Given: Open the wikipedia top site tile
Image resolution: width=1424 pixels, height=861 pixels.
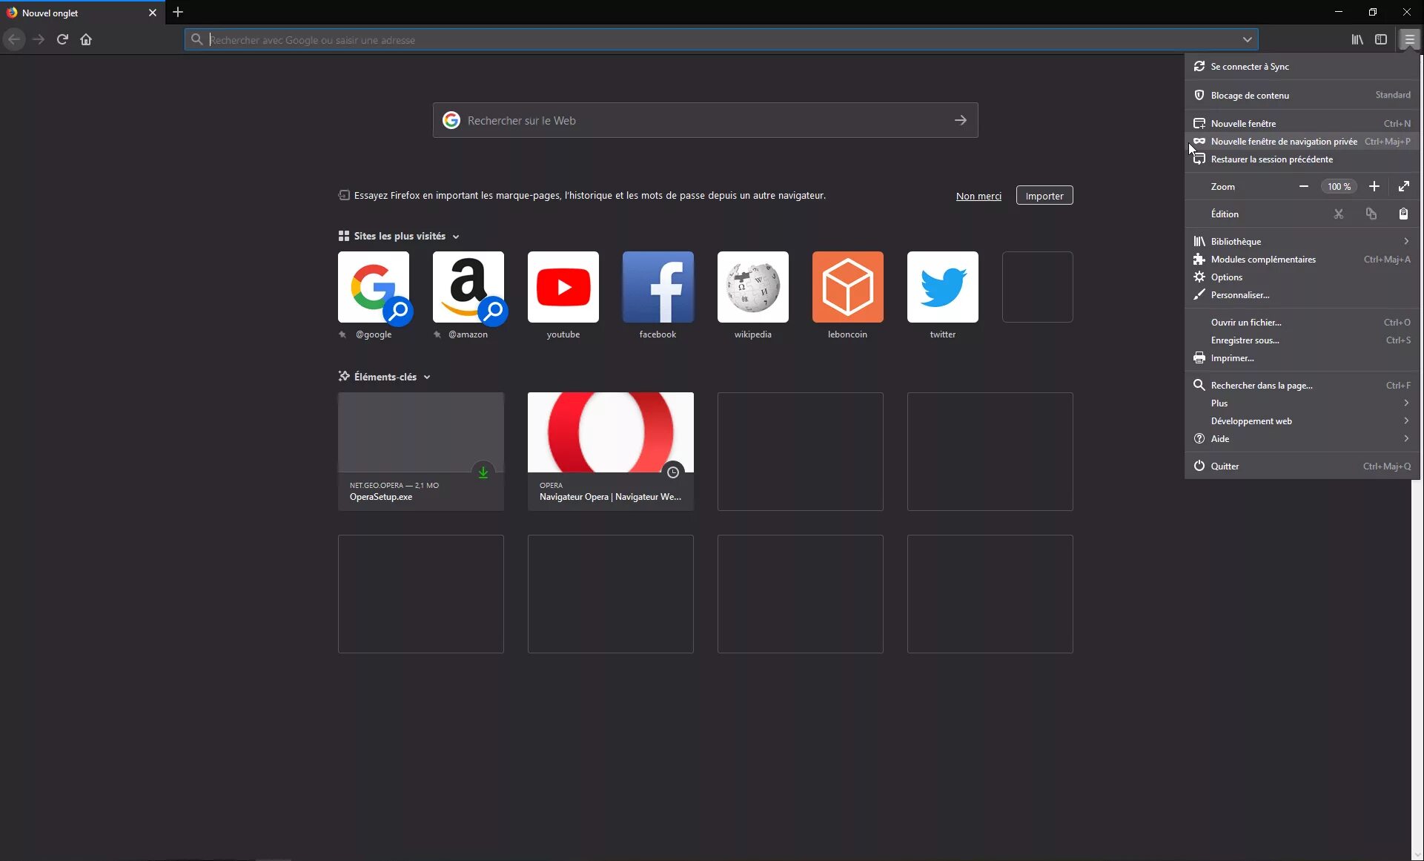Looking at the screenshot, I should (752, 287).
